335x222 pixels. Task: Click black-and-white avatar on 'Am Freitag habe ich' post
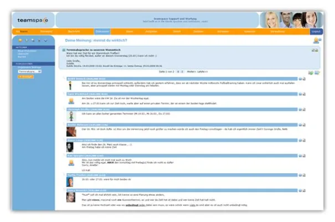point(70,147)
